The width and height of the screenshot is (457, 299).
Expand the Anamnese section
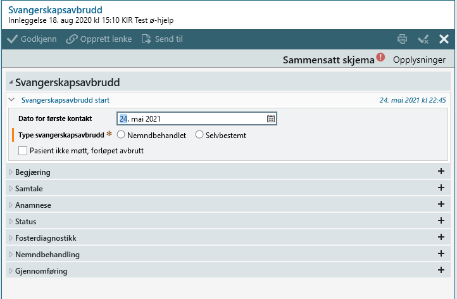(x=11, y=205)
